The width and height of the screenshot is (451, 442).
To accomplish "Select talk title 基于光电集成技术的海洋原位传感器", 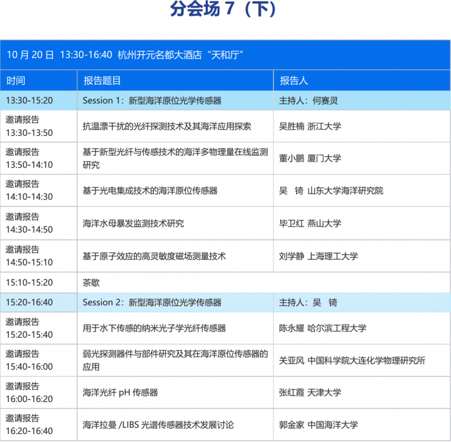I will [150, 191].
